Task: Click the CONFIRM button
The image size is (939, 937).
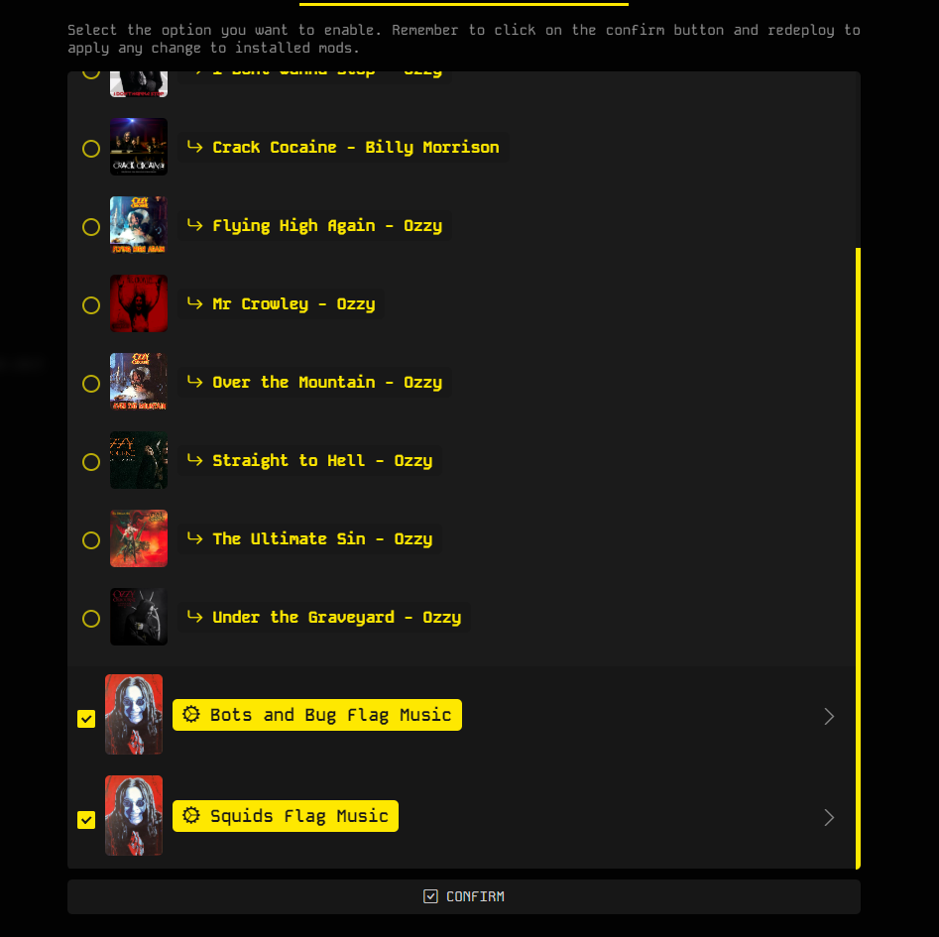Action: point(463,897)
